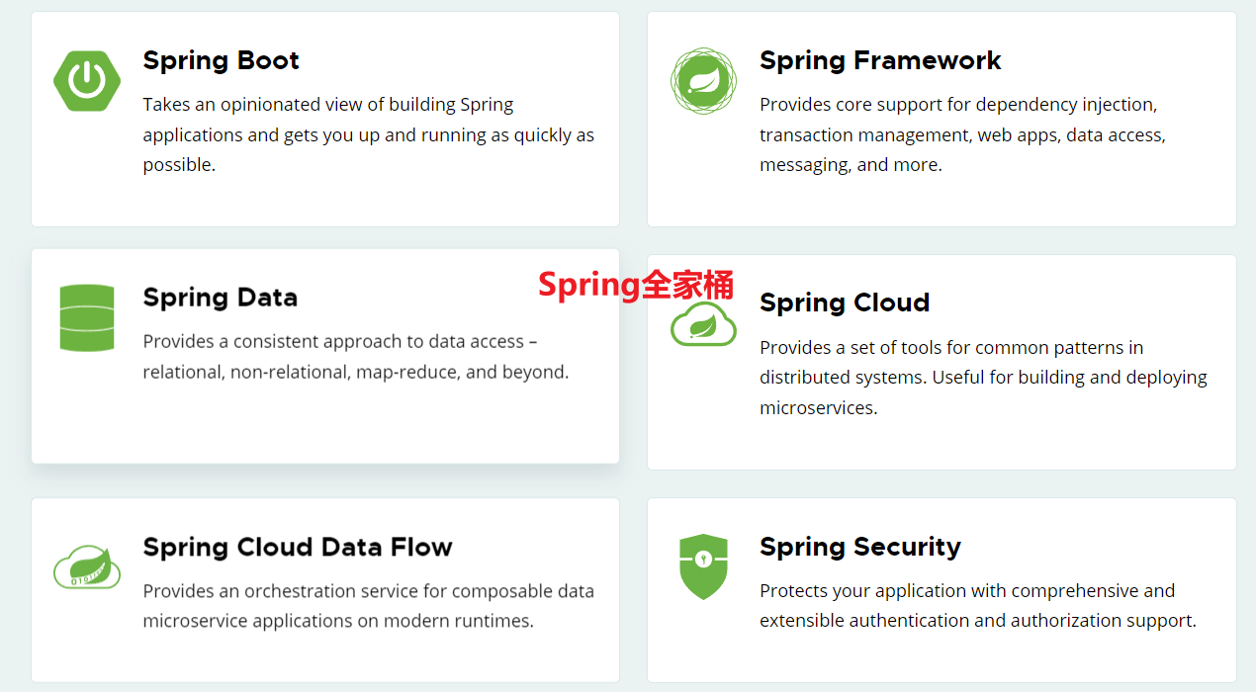Open the Spring Boot heading link

(221, 60)
